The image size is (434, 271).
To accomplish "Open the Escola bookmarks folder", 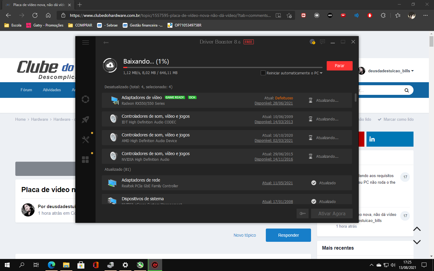I will 13,25.
